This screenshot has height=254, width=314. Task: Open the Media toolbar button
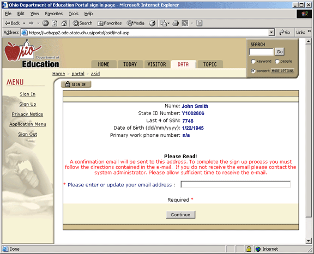point(136,23)
